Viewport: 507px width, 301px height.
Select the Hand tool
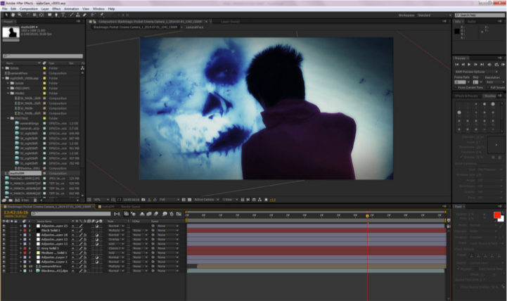tap(13, 15)
